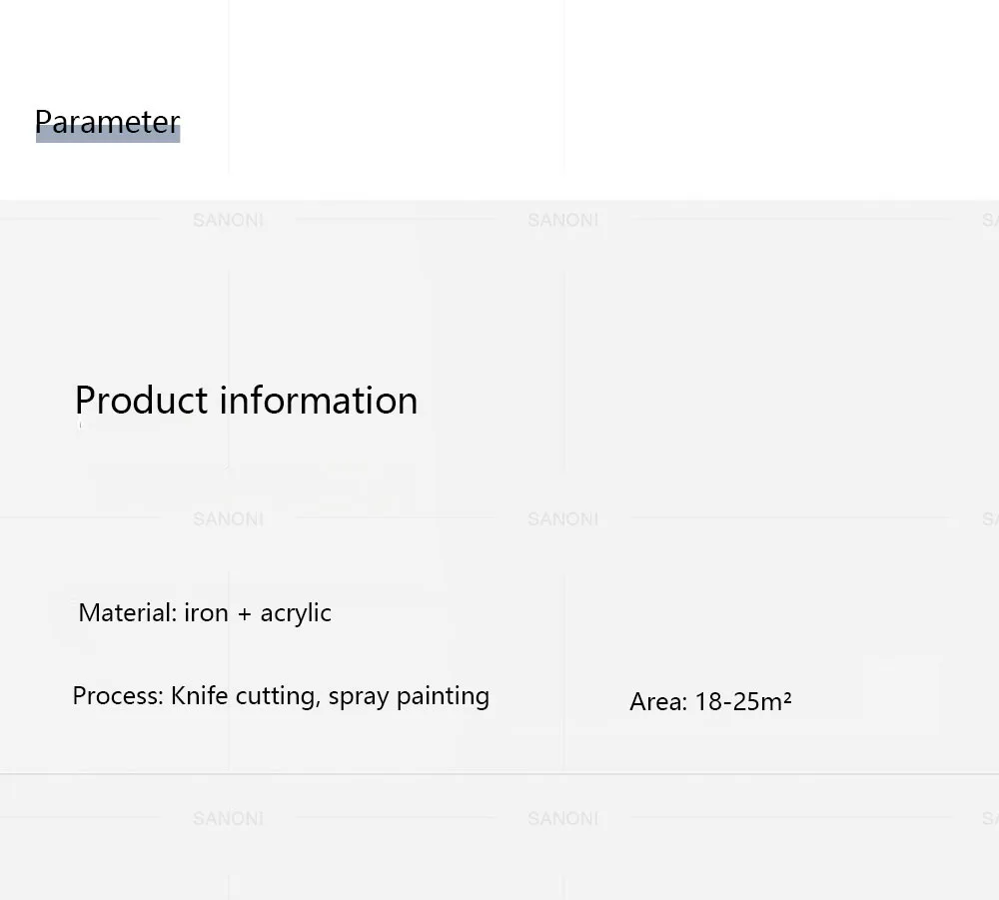
Task: Click the spray painting text
Action: coord(409,696)
